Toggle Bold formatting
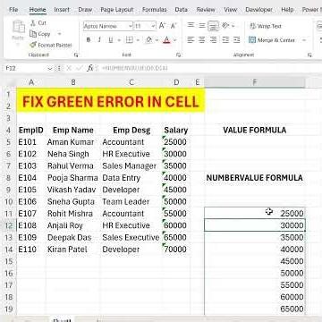 pos(89,40)
